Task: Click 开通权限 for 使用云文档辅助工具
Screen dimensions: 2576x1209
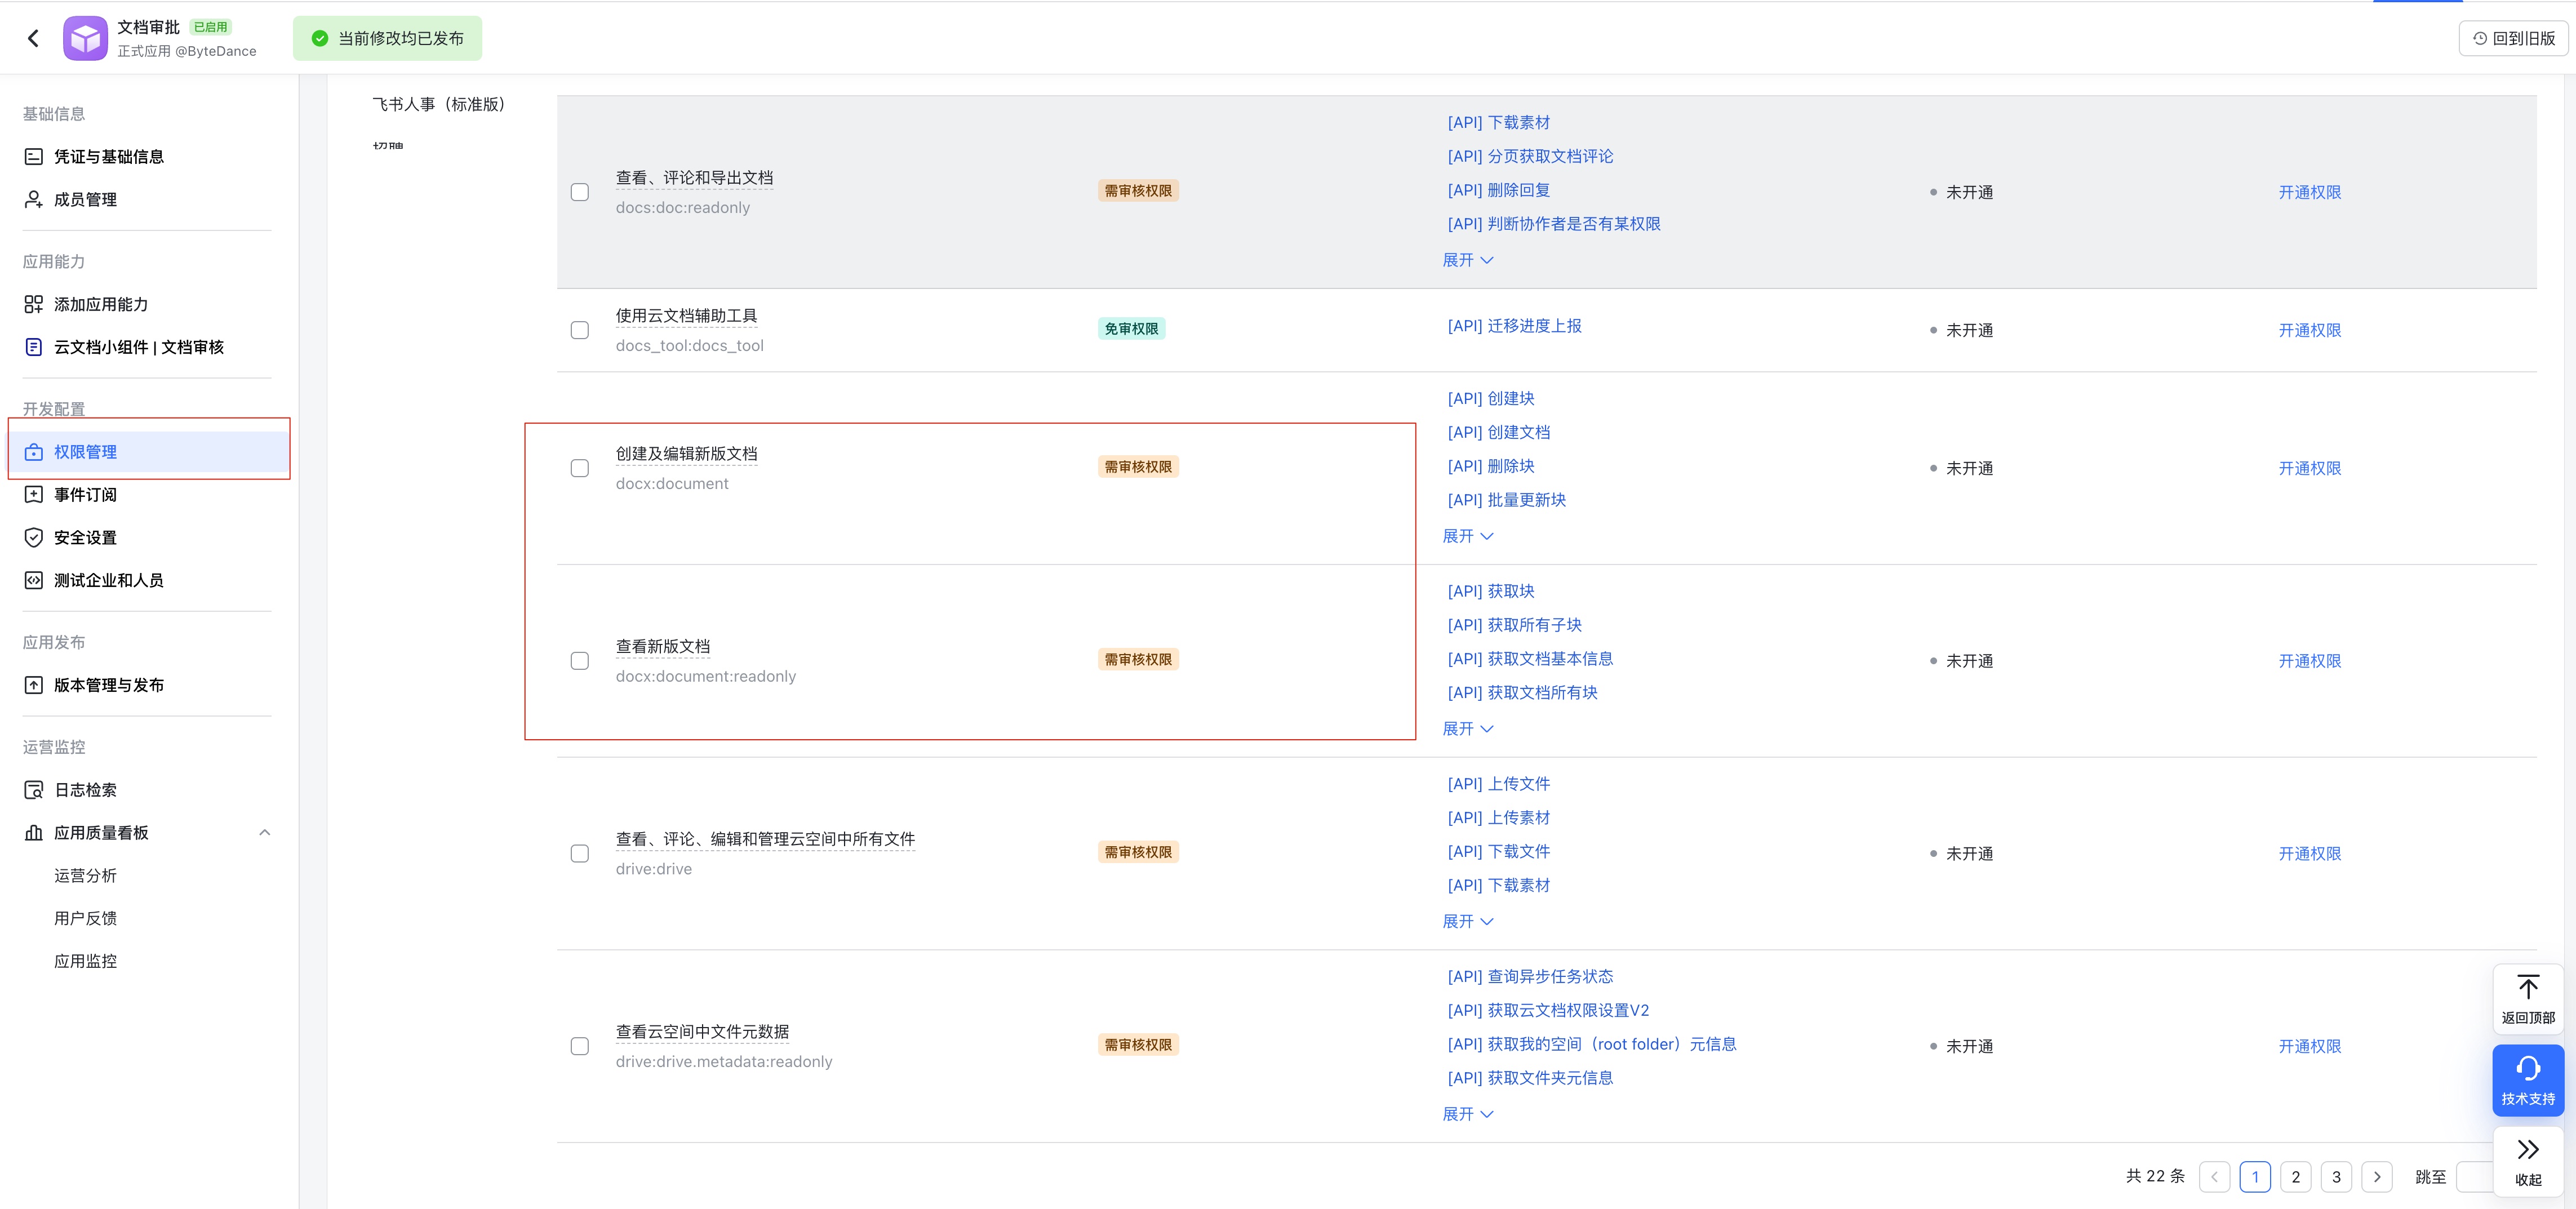Action: pos(2309,330)
